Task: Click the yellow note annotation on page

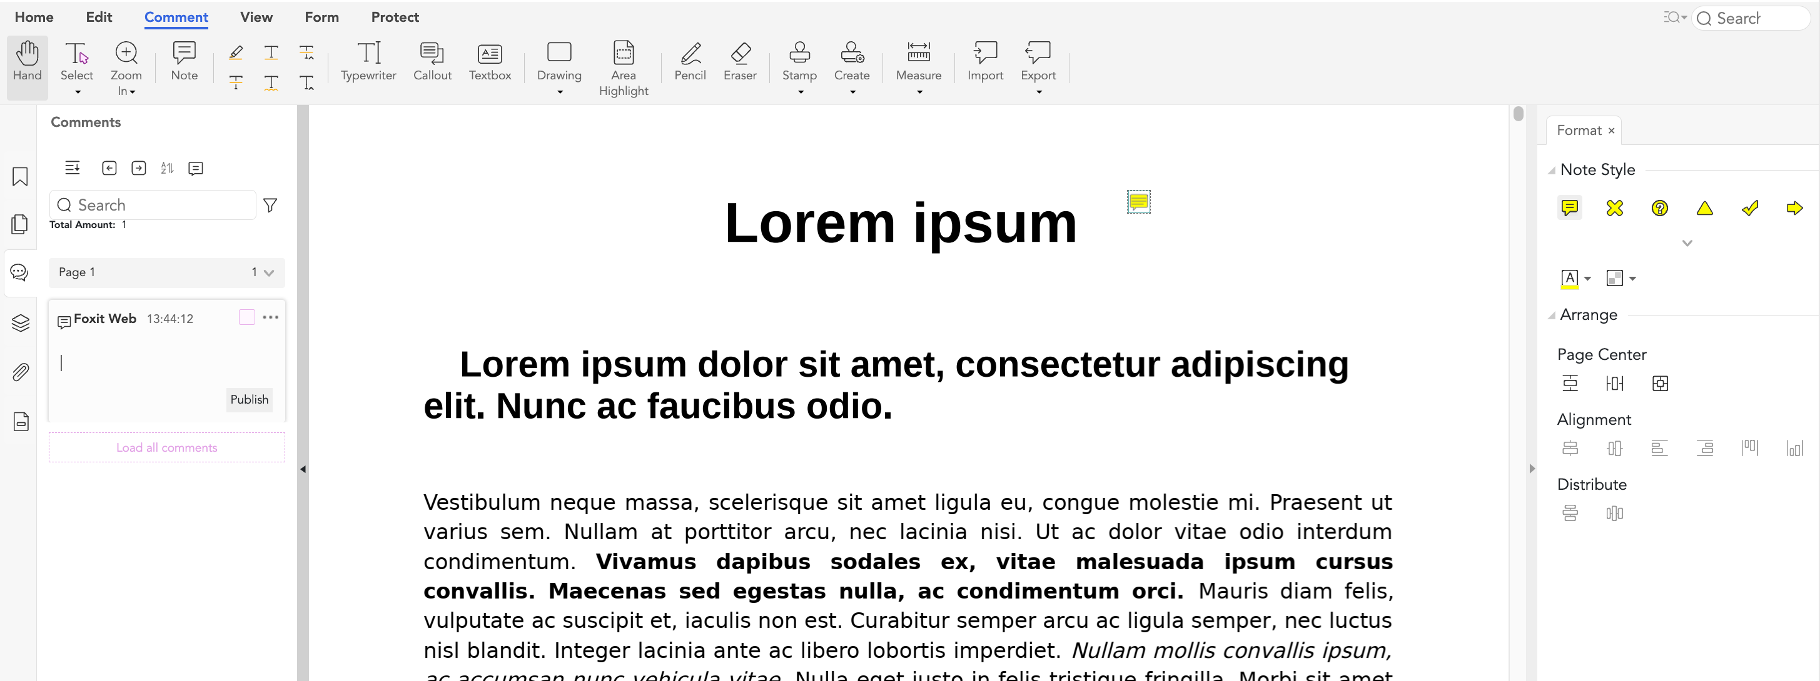Action: click(1138, 202)
